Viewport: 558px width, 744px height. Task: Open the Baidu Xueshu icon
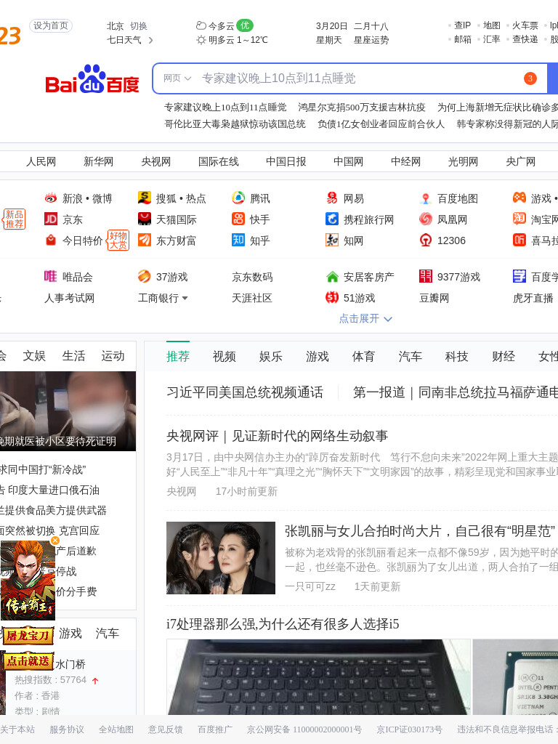(x=519, y=276)
